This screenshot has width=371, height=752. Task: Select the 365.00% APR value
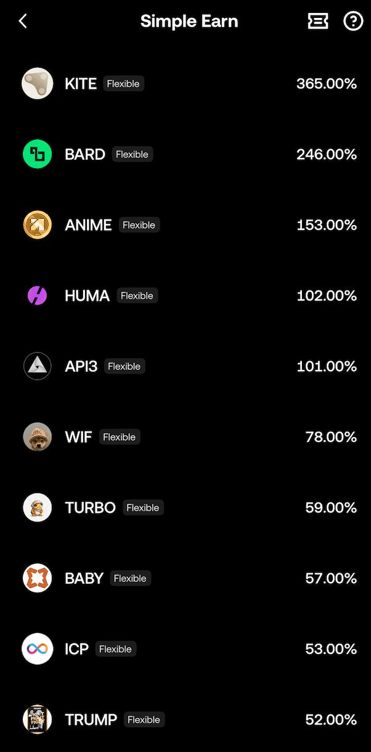tap(327, 83)
